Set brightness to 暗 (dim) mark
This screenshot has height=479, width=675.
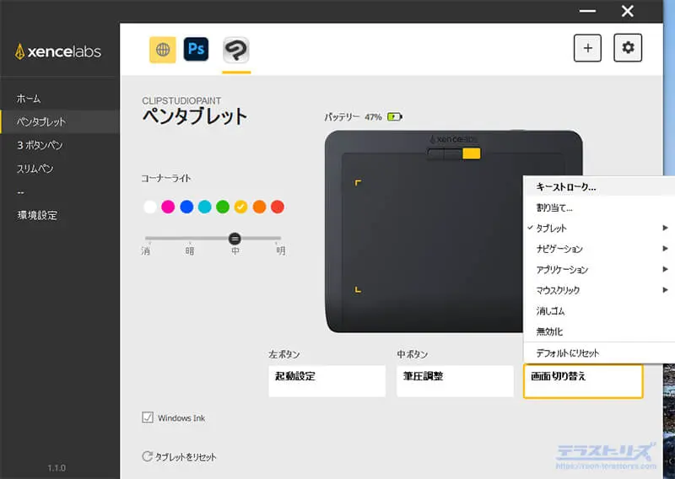point(190,250)
